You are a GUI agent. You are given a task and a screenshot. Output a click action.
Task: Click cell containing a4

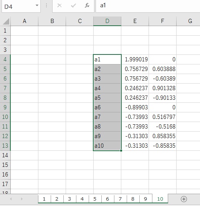tap(107, 88)
